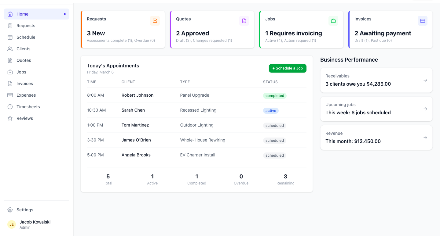Image resolution: width=440 pixels, height=247 pixels.
Task: Click the briefcase icon on the Jobs card
Action: 333,21
